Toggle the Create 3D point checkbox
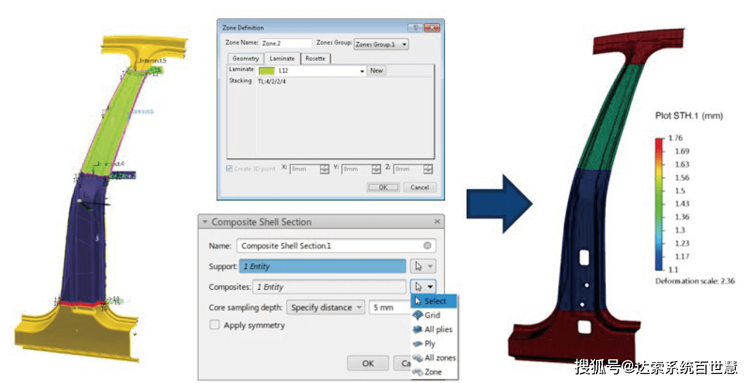The width and height of the screenshot is (755, 383). click(x=229, y=168)
